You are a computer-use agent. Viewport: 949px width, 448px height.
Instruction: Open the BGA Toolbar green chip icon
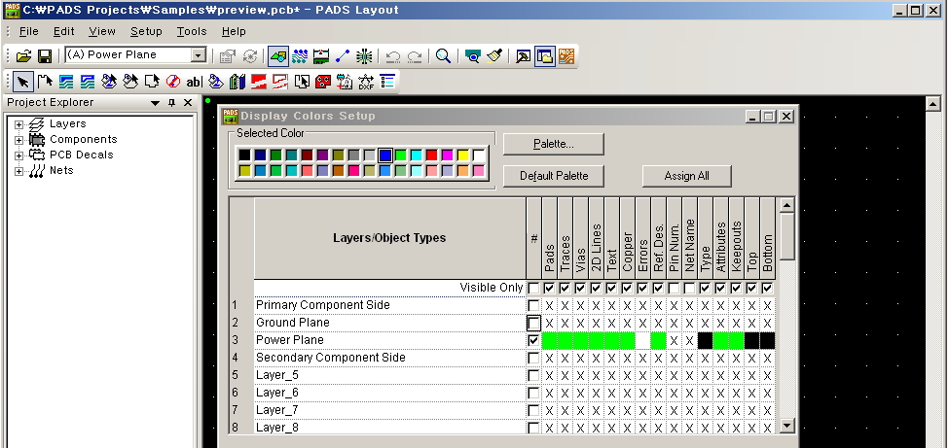point(364,56)
